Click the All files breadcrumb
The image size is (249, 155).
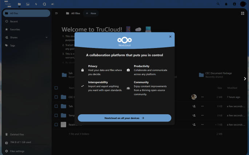[73, 13]
